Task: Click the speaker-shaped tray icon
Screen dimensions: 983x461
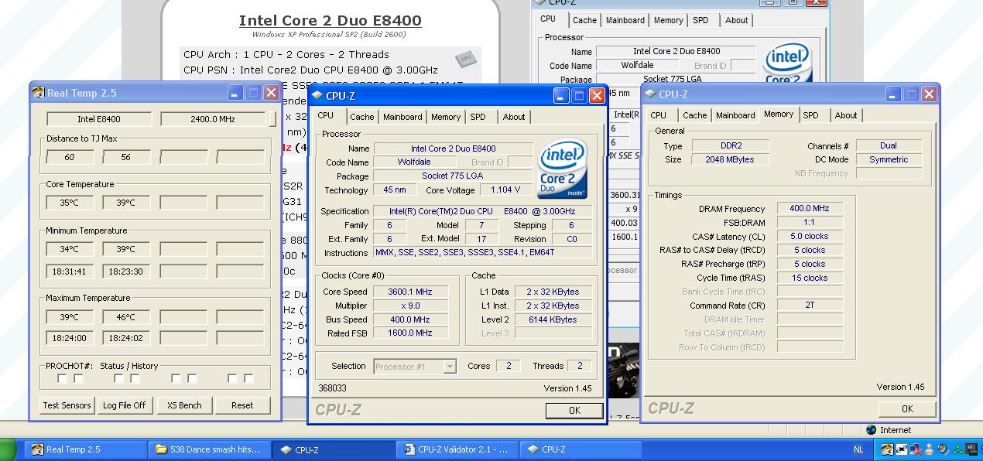Action: (x=944, y=449)
